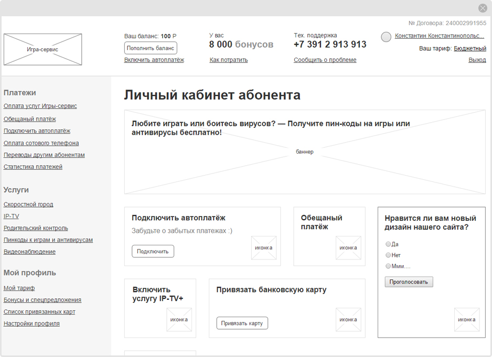Viewport: 492px width, 357px height.
Task: Select the Нет radio option
Action: 388,255
